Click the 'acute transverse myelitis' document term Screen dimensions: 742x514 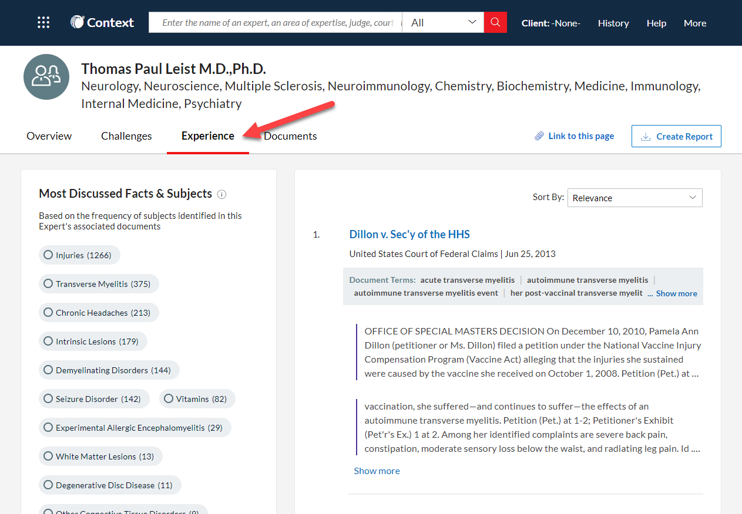pyautogui.click(x=467, y=280)
